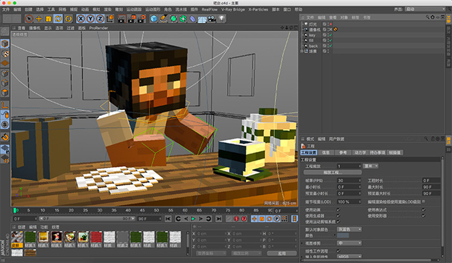The image size is (452, 263).
Task: Add a camera object
Action: 212,19
